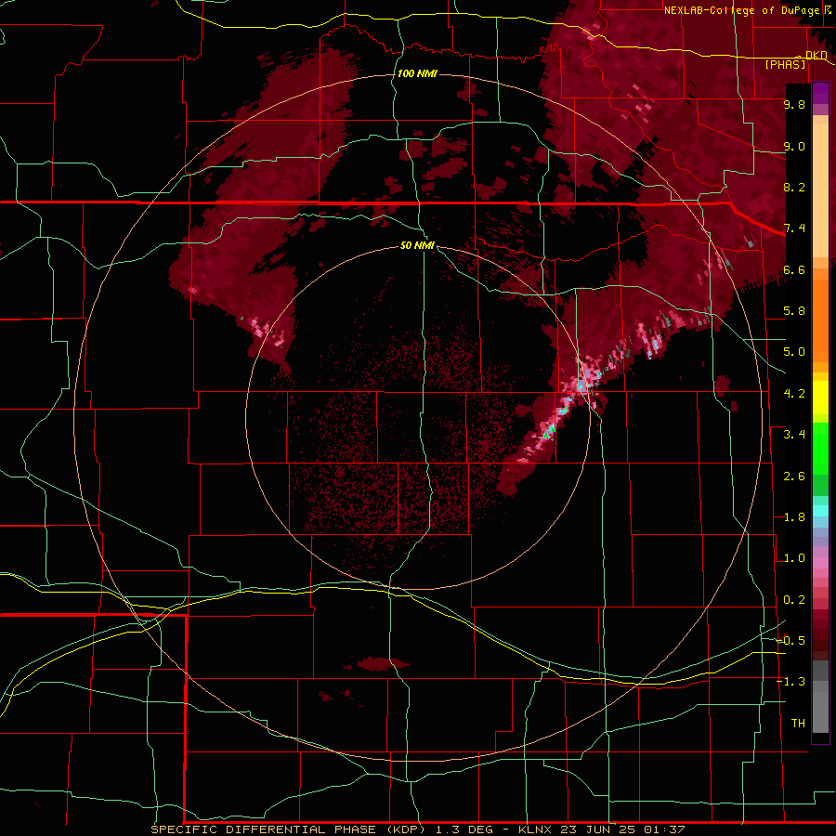The height and width of the screenshot is (836, 836).
Task: Select the 5.0 value on the color scale
Action: [x=794, y=352]
